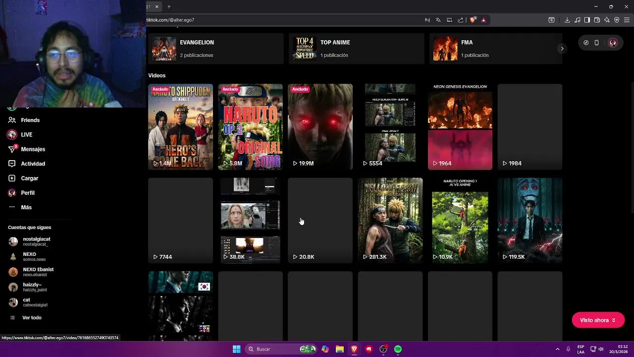Image resolution: width=634 pixels, height=357 pixels.
Task: Open OBS Studio from the taskbar
Action: pos(383,349)
